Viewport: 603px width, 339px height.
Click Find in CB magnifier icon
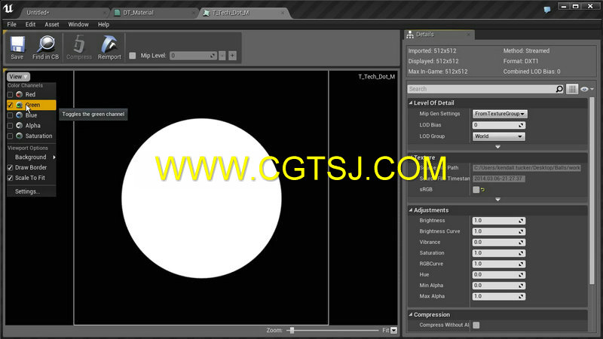(x=46, y=44)
